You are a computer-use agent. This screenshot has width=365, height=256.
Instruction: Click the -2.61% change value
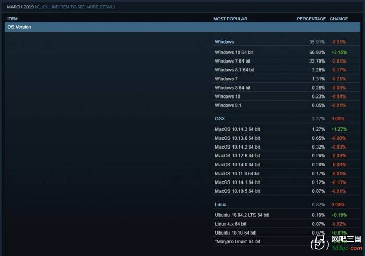(339, 61)
